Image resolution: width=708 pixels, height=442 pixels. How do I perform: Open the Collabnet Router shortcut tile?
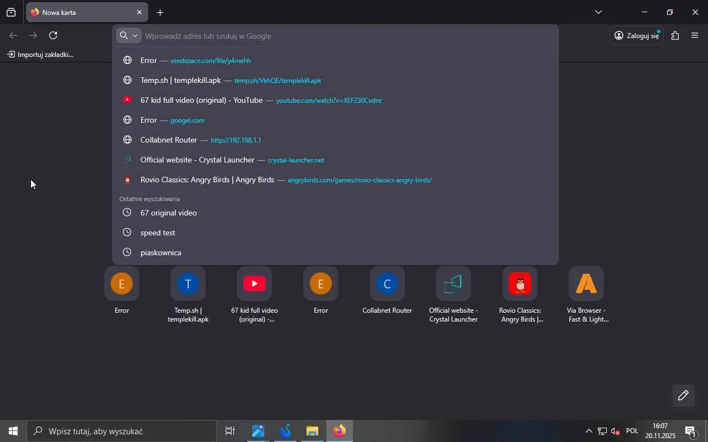(387, 291)
